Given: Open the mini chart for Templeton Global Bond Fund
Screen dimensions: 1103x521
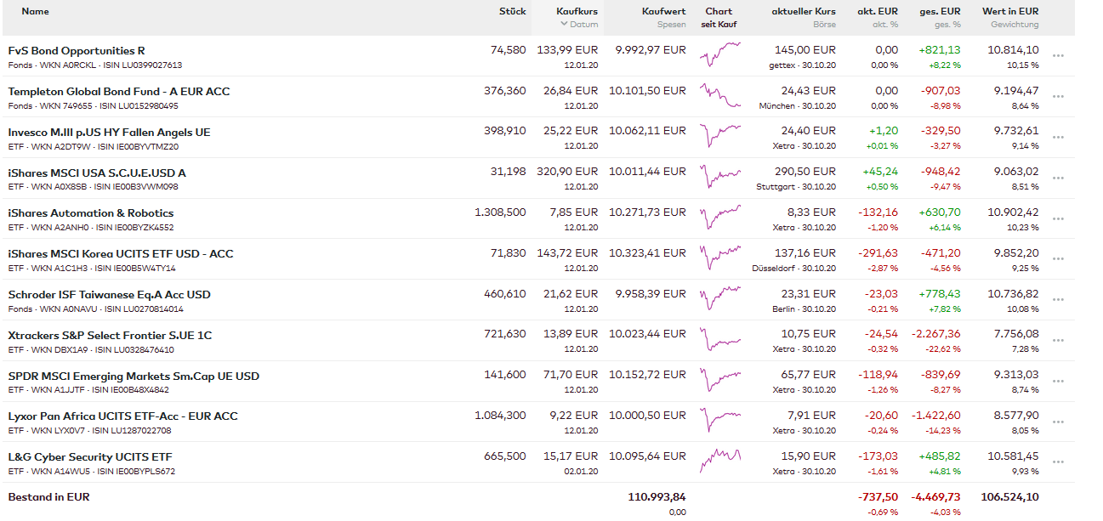Looking at the screenshot, I should coord(719,96).
